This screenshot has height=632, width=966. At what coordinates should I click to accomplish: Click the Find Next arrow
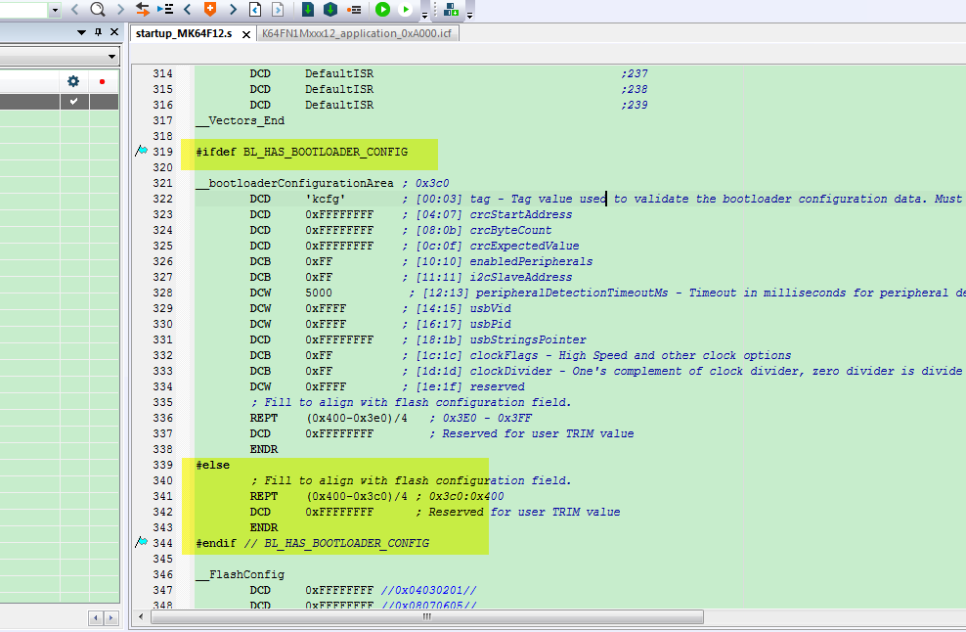(x=121, y=9)
